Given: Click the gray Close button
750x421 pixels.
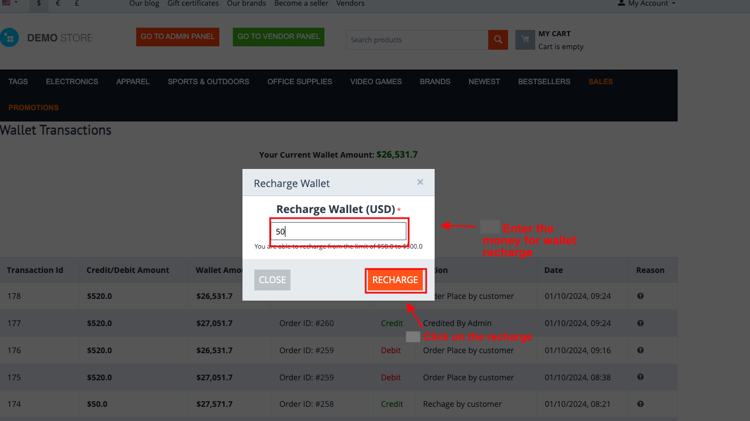Looking at the screenshot, I should pos(272,280).
